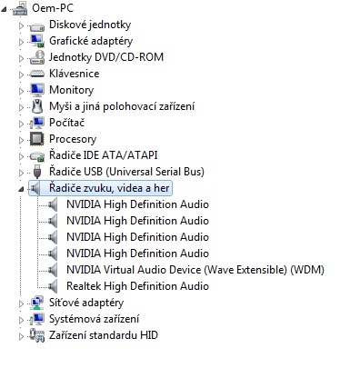Select 'Řadiče USB (Universal Serial Bus)' label
The image size is (360, 368).
pyautogui.click(x=126, y=172)
